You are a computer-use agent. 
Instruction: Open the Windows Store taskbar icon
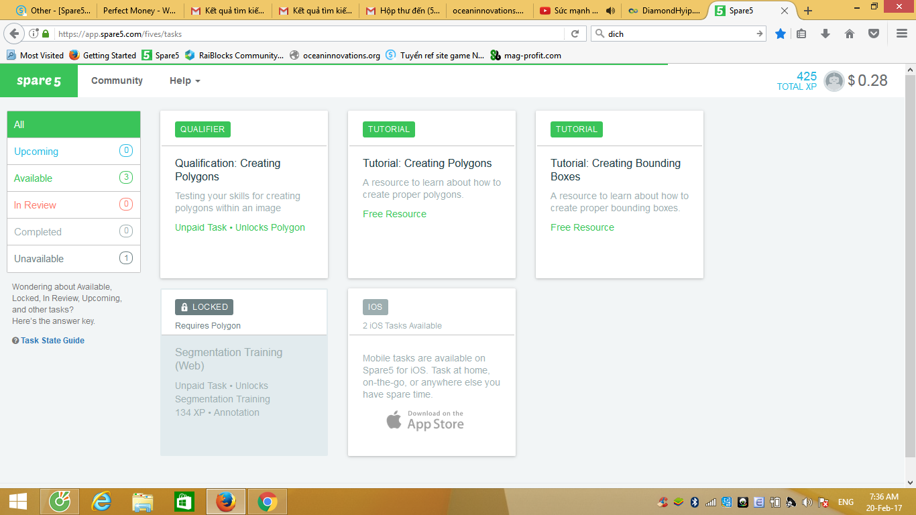tap(184, 502)
